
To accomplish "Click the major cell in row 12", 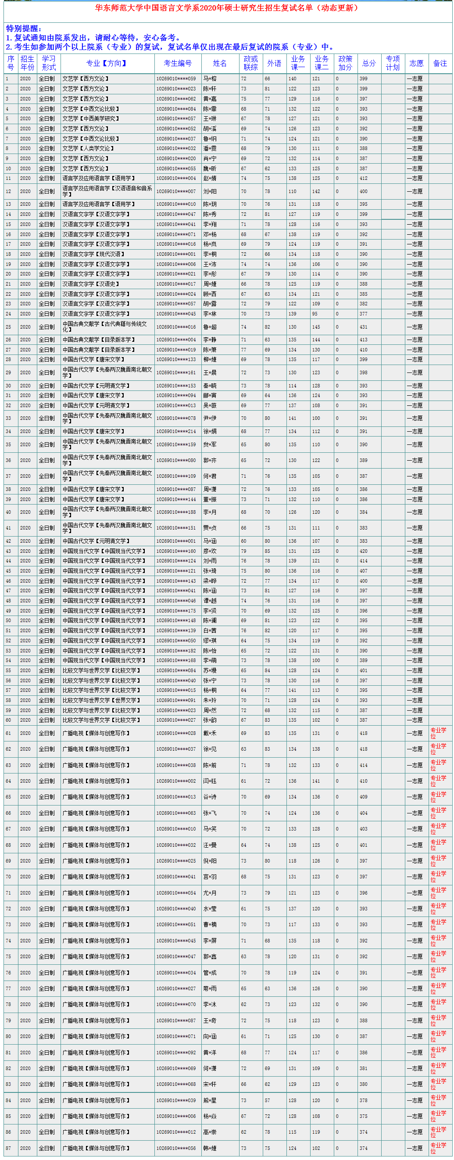I will point(107,191).
